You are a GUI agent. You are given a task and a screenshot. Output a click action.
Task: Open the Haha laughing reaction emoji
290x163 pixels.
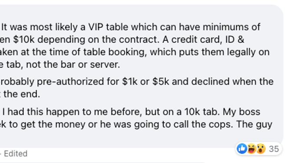(251, 149)
